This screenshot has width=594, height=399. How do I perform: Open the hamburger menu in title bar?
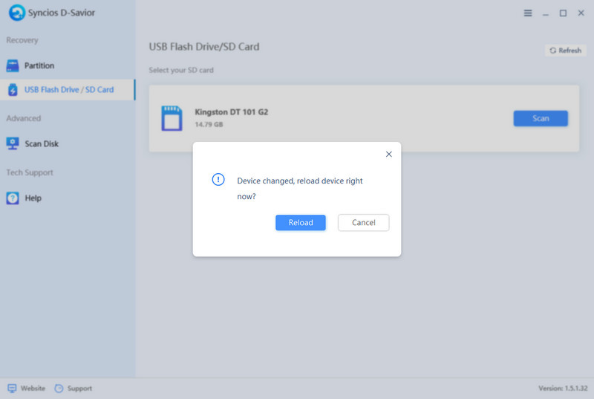click(x=528, y=13)
